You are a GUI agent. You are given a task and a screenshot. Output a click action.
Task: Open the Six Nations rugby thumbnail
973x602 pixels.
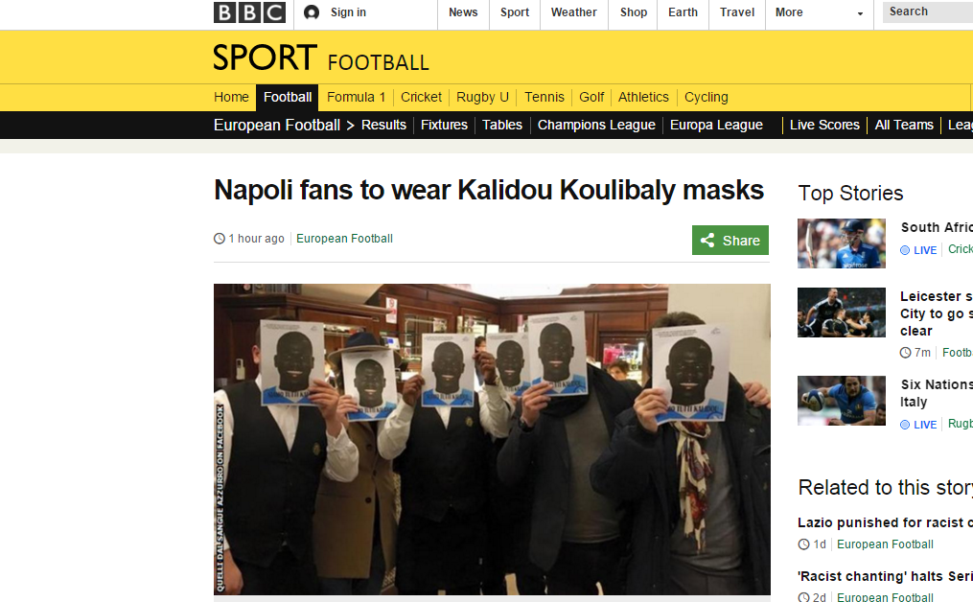tap(842, 401)
